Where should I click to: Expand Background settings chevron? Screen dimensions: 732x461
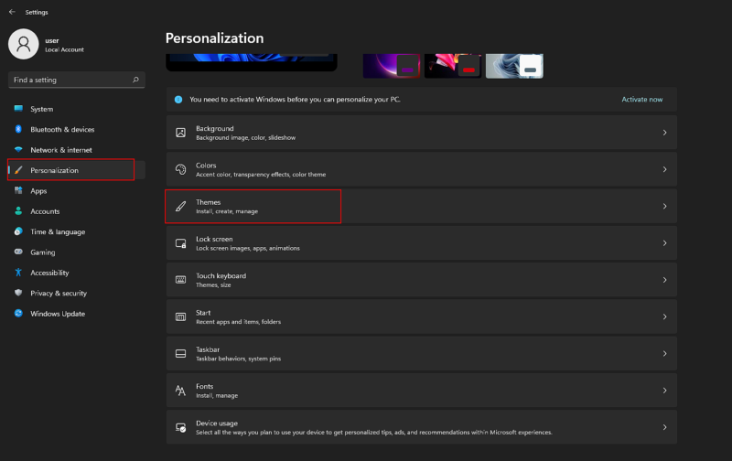(x=665, y=133)
